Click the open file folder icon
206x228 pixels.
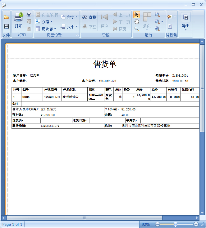(6, 17)
